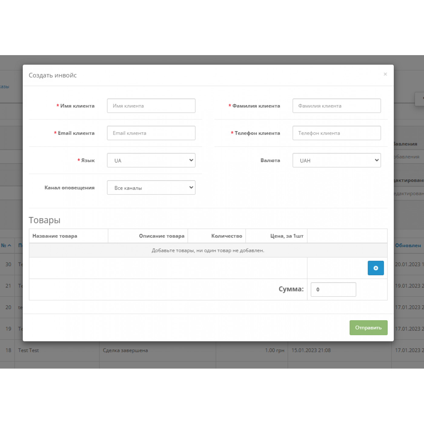Click the Товары section heading

(45, 220)
